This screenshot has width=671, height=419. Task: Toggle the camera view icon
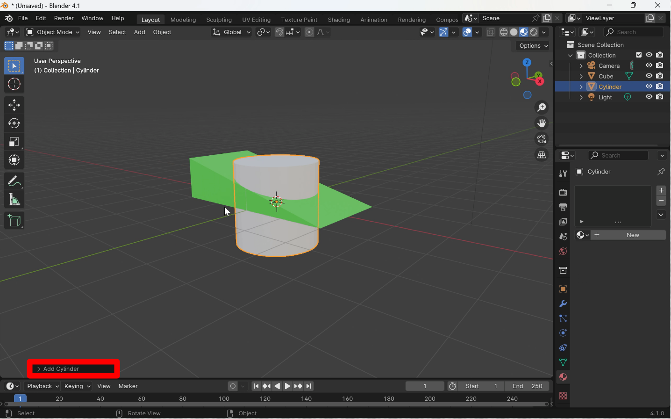542,139
